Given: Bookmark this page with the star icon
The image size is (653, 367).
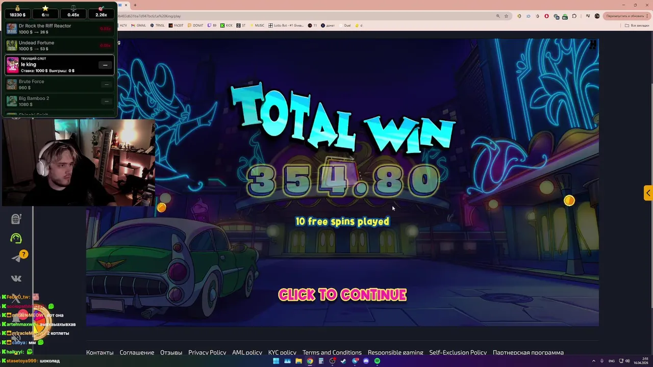Looking at the screenshot, I should 507,16.
